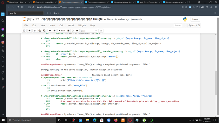Open the Cell menu
Image resolution: width=219 pixels, height=123 pixels.
[61, 25]
